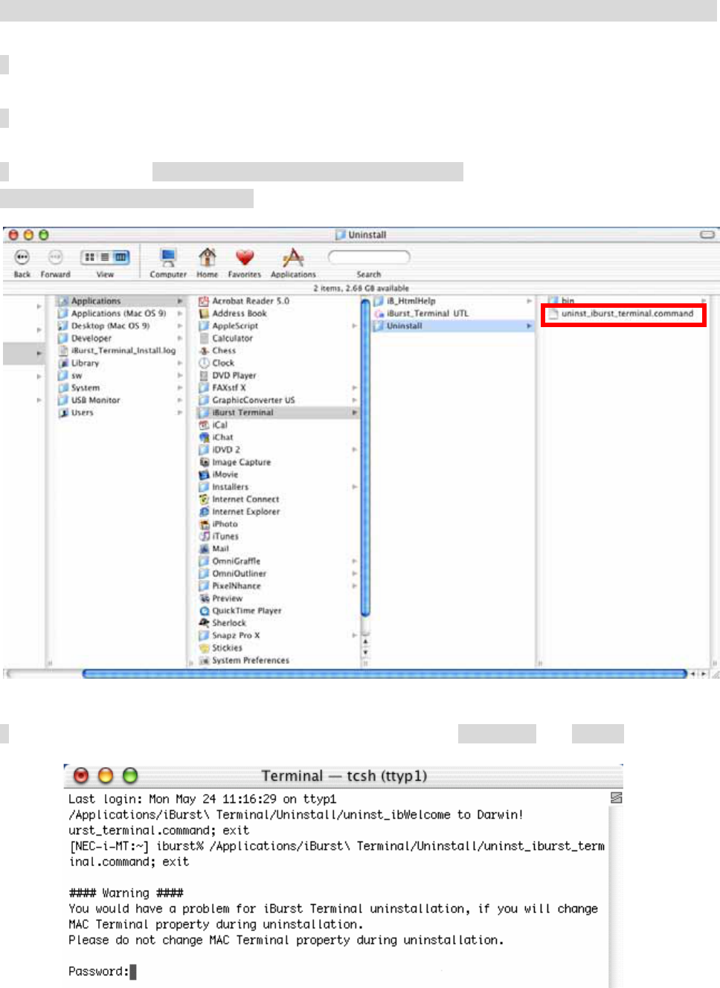Select PixelNhance folder
Viewport: 720px width, 988px height.
(278, 586)
